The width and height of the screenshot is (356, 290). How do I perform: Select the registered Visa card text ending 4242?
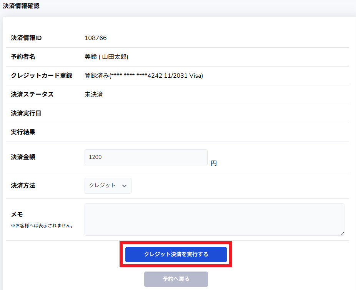pos(144,76)
